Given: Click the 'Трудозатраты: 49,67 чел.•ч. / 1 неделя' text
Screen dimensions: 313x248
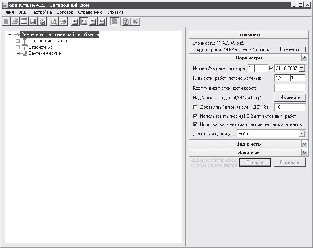Looking at the screenshot, I should coord(231,49).
